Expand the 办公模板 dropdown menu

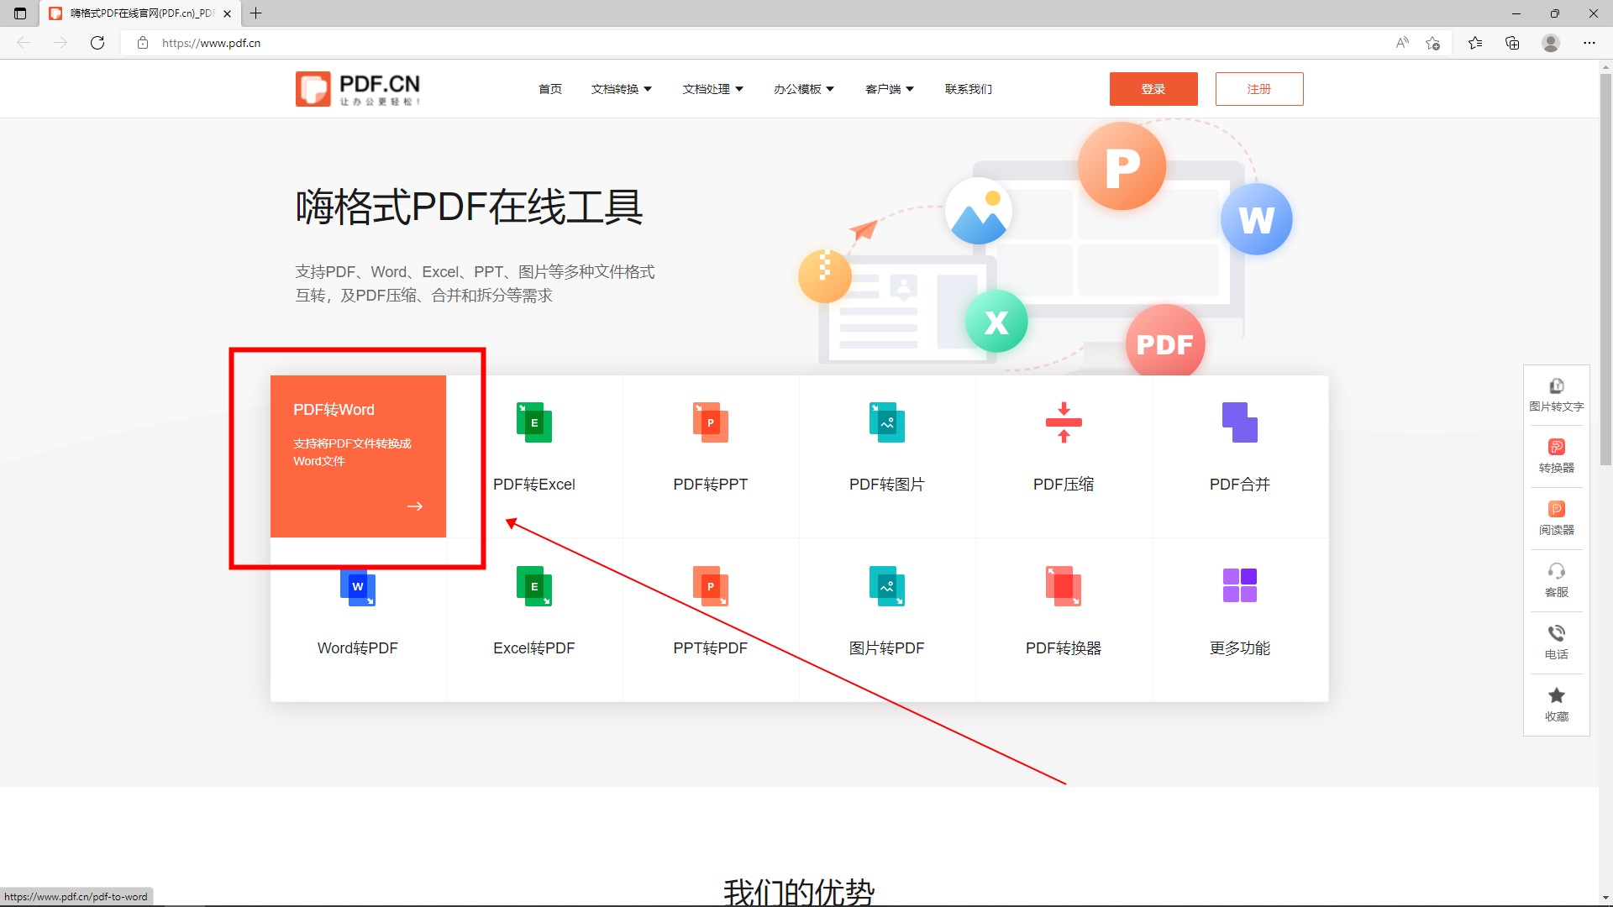tap(804, 89)
